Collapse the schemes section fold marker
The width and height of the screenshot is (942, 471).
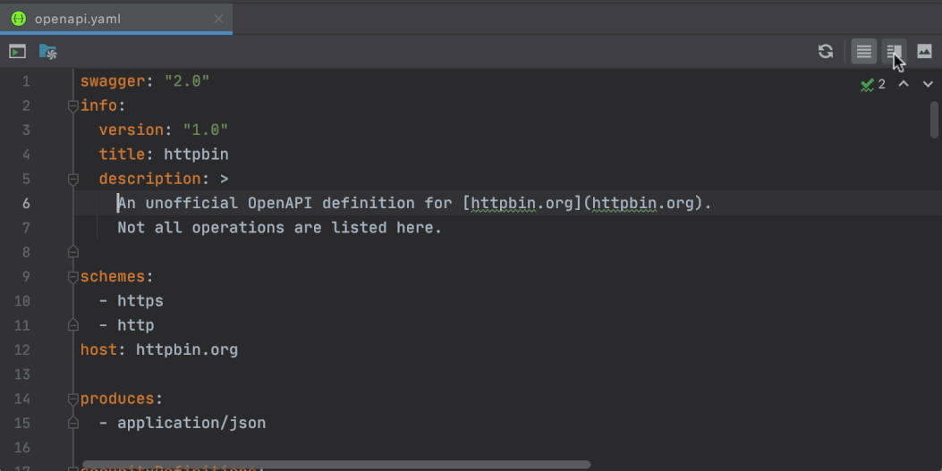(x=72, y=276)
